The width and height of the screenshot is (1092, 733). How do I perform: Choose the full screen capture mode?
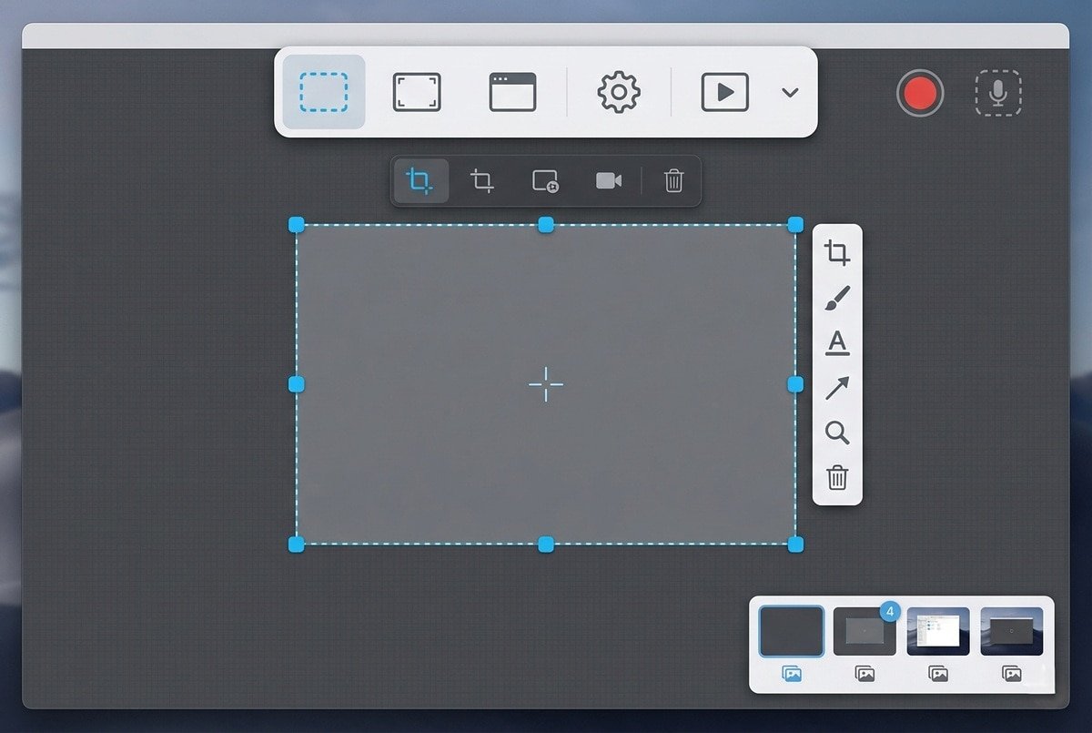[417, 92]
